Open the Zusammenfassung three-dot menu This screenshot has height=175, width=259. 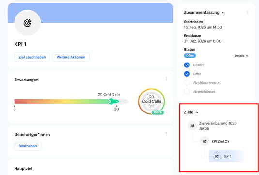pyautogui.click(x=247, y=13)
